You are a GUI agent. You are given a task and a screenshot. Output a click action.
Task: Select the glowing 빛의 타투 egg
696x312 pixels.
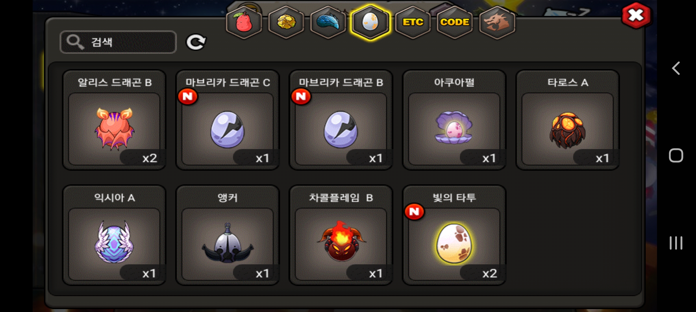(x=454, y=235)
